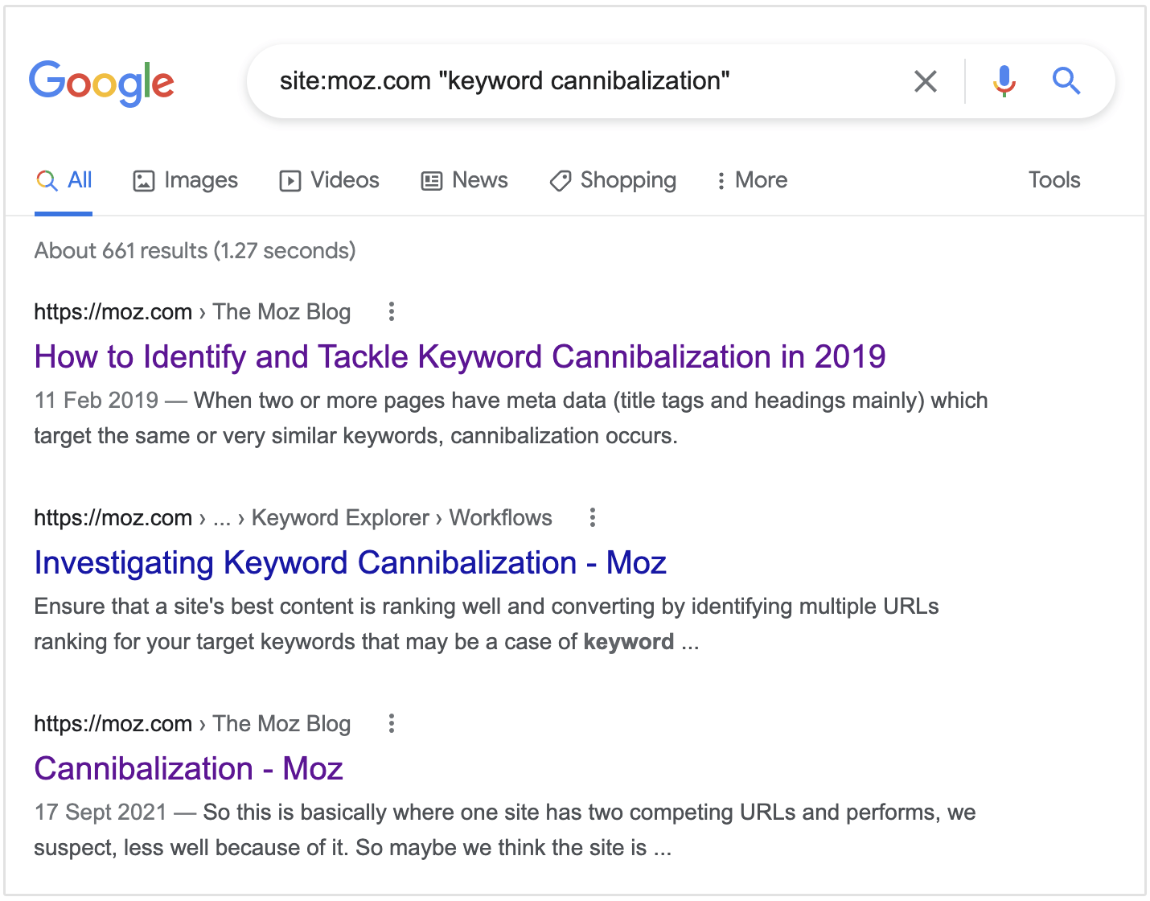Select the All search tab
This screenshot has height=901, width=1150.
pos(64,180)
